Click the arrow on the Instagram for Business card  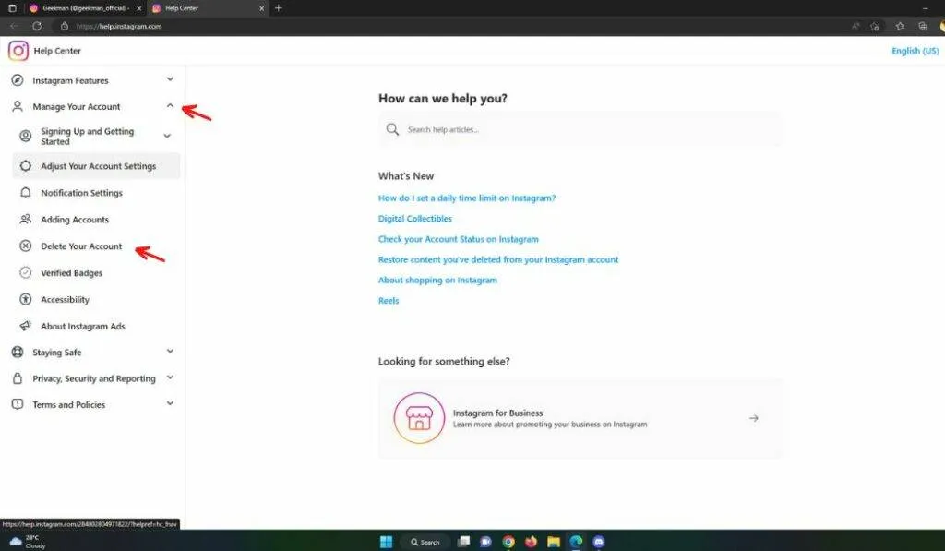click(x=753, y=418)
